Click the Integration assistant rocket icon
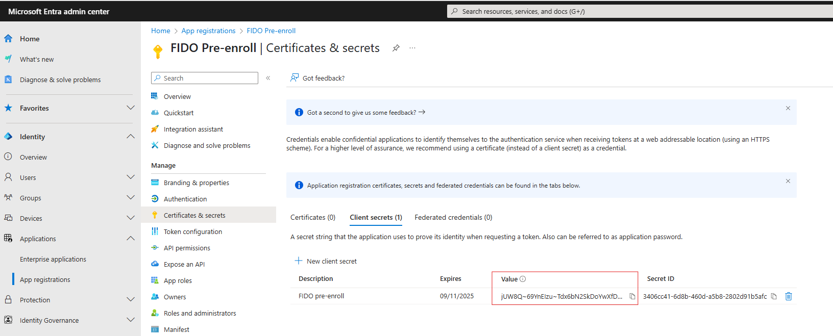The width and height of the screenshot is (833, 336). click(x=155, y=129)
